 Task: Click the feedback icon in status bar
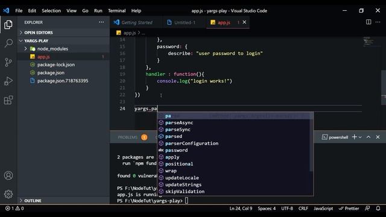[367, 209]
